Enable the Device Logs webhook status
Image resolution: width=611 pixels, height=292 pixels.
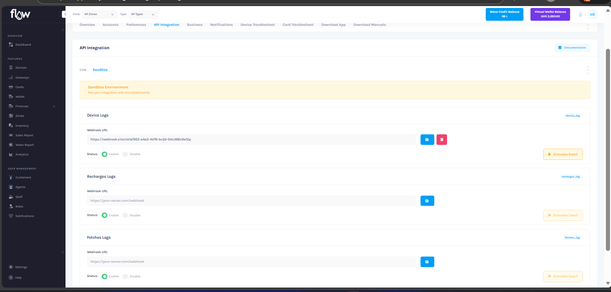pos(104,154)
